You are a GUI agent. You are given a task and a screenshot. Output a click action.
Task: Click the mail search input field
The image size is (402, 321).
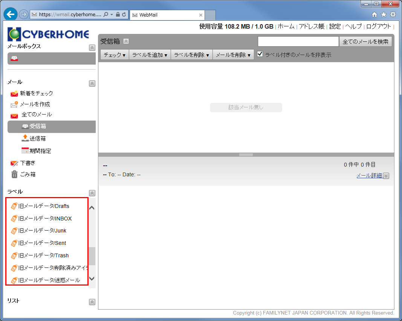point(298,42)
